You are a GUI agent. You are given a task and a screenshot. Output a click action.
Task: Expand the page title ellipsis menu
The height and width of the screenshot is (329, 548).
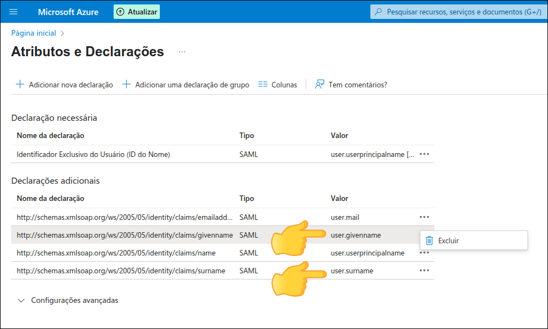[181, 51]
